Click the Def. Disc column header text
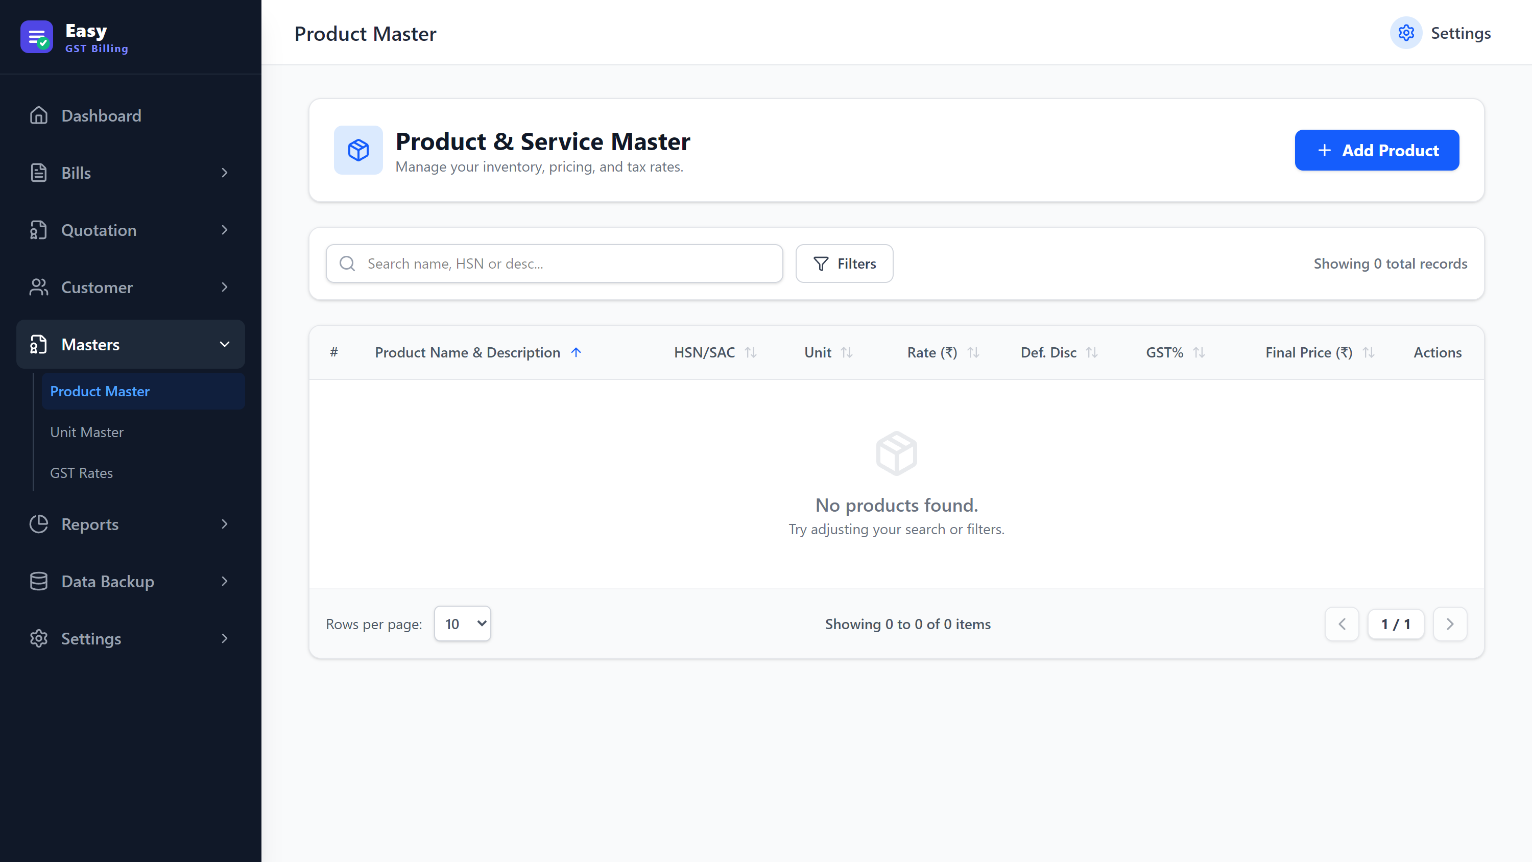This screenshot has height=862, width=1532. point(1048,353)
